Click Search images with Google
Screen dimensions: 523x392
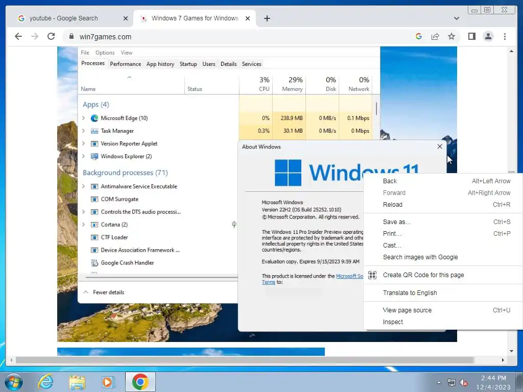[x=443, y=257]
